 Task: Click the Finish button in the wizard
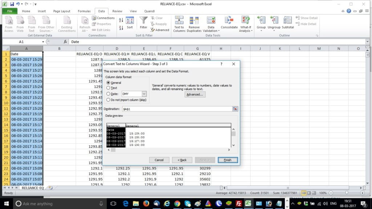(x=227, y=160)
